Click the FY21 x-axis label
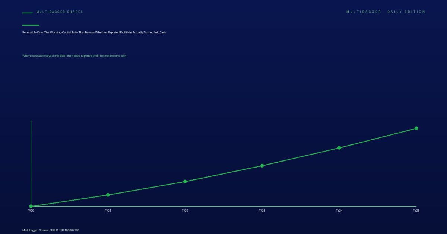The image size is (447, 234). pos(108,211)
